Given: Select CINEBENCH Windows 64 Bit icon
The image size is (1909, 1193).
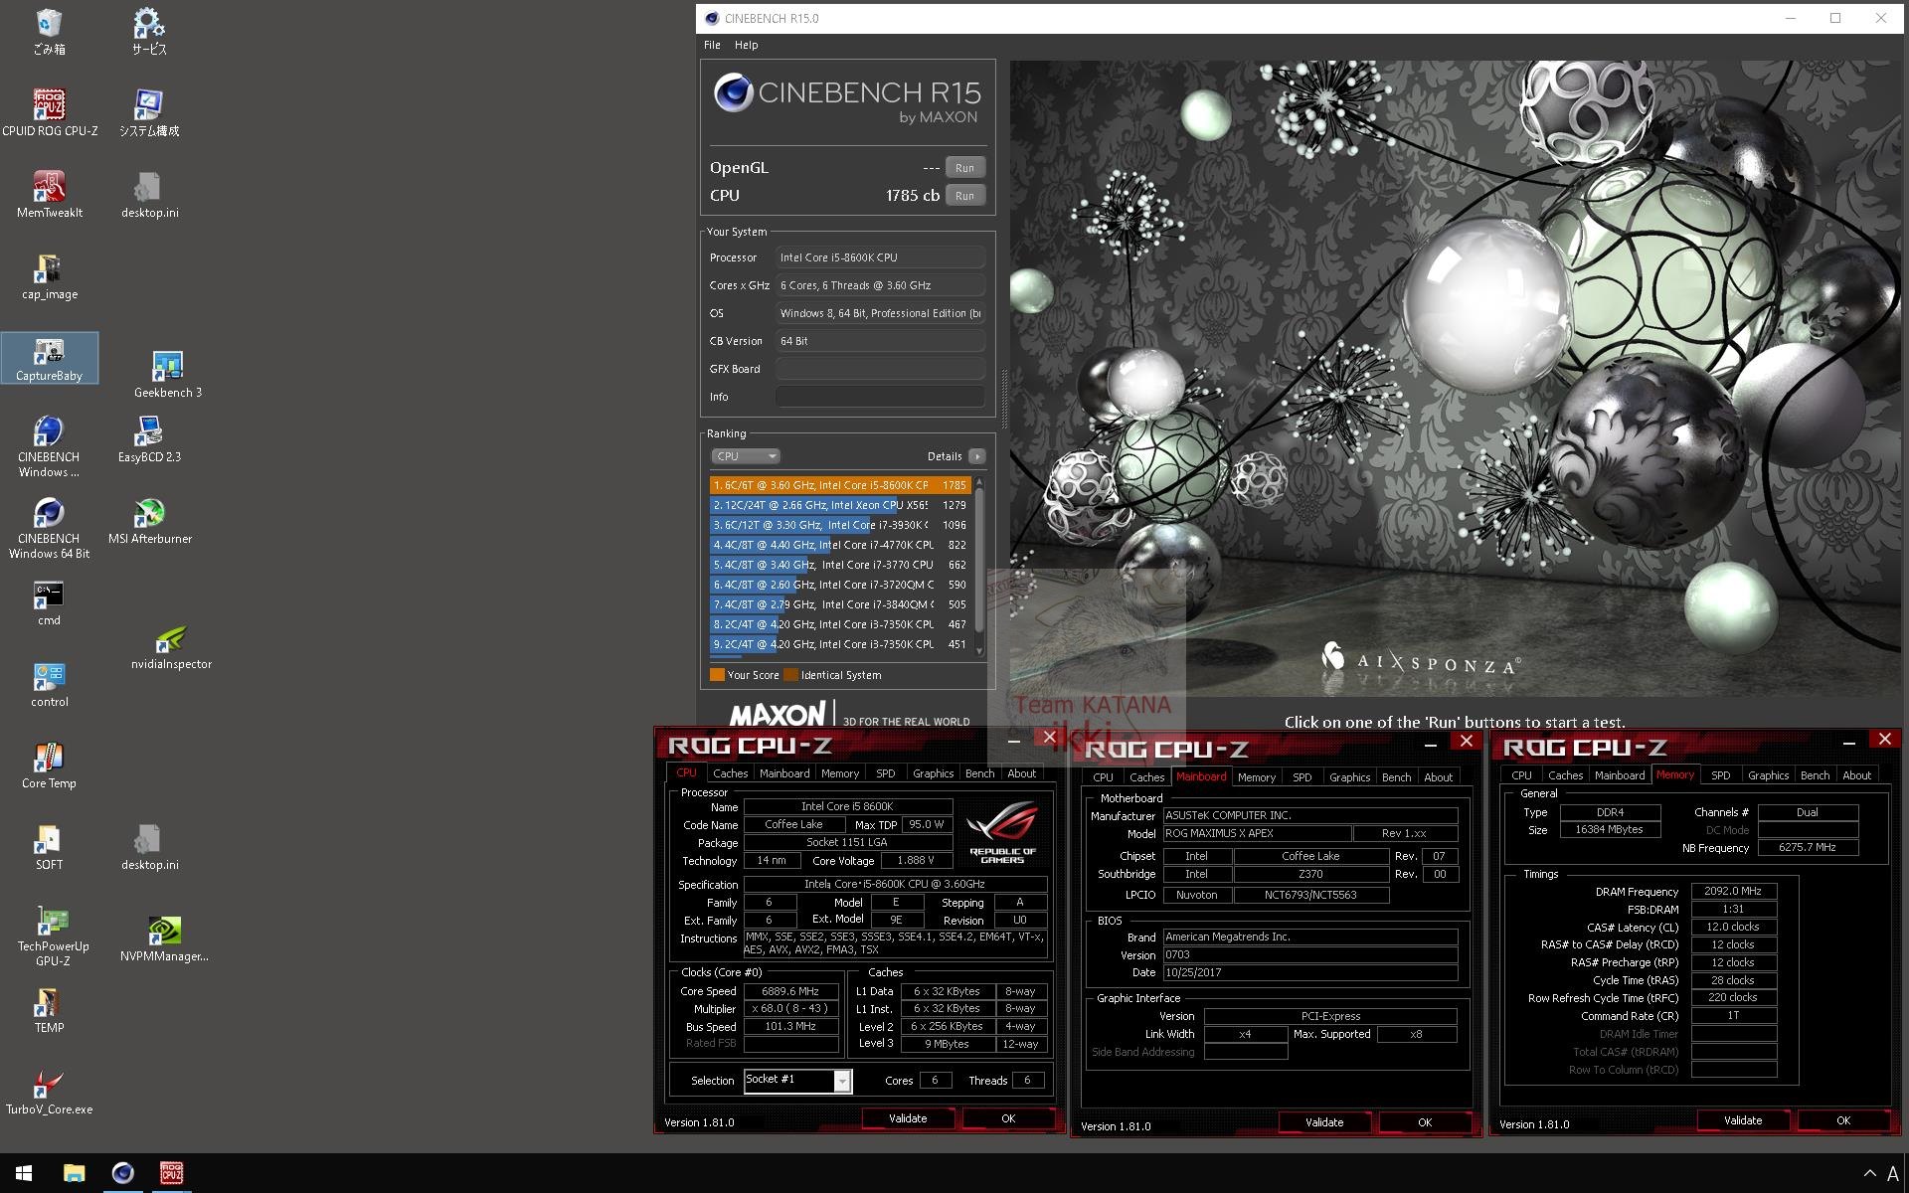Looking at the screenshot, I should click(49, 528).
